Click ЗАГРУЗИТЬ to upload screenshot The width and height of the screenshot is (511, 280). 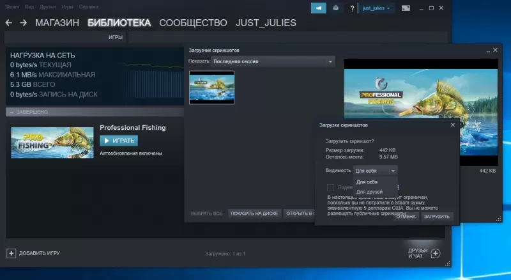tap(437, 217)
